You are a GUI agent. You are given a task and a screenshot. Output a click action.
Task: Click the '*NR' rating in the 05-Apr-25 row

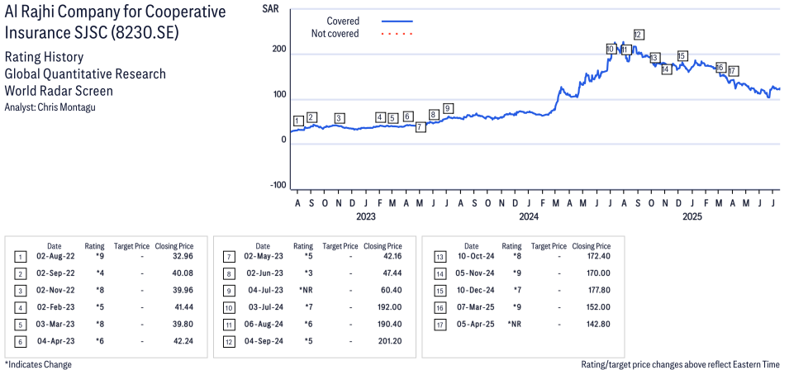(516, 324)
